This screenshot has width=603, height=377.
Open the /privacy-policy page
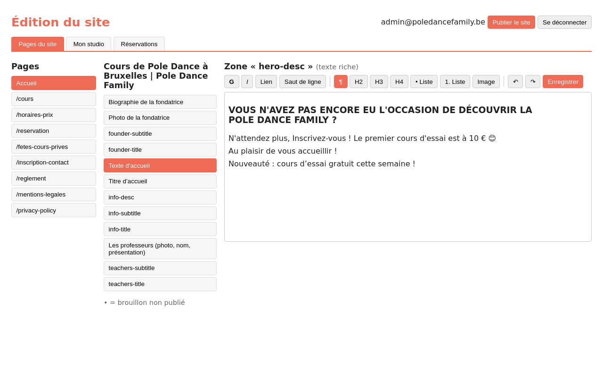54,210
